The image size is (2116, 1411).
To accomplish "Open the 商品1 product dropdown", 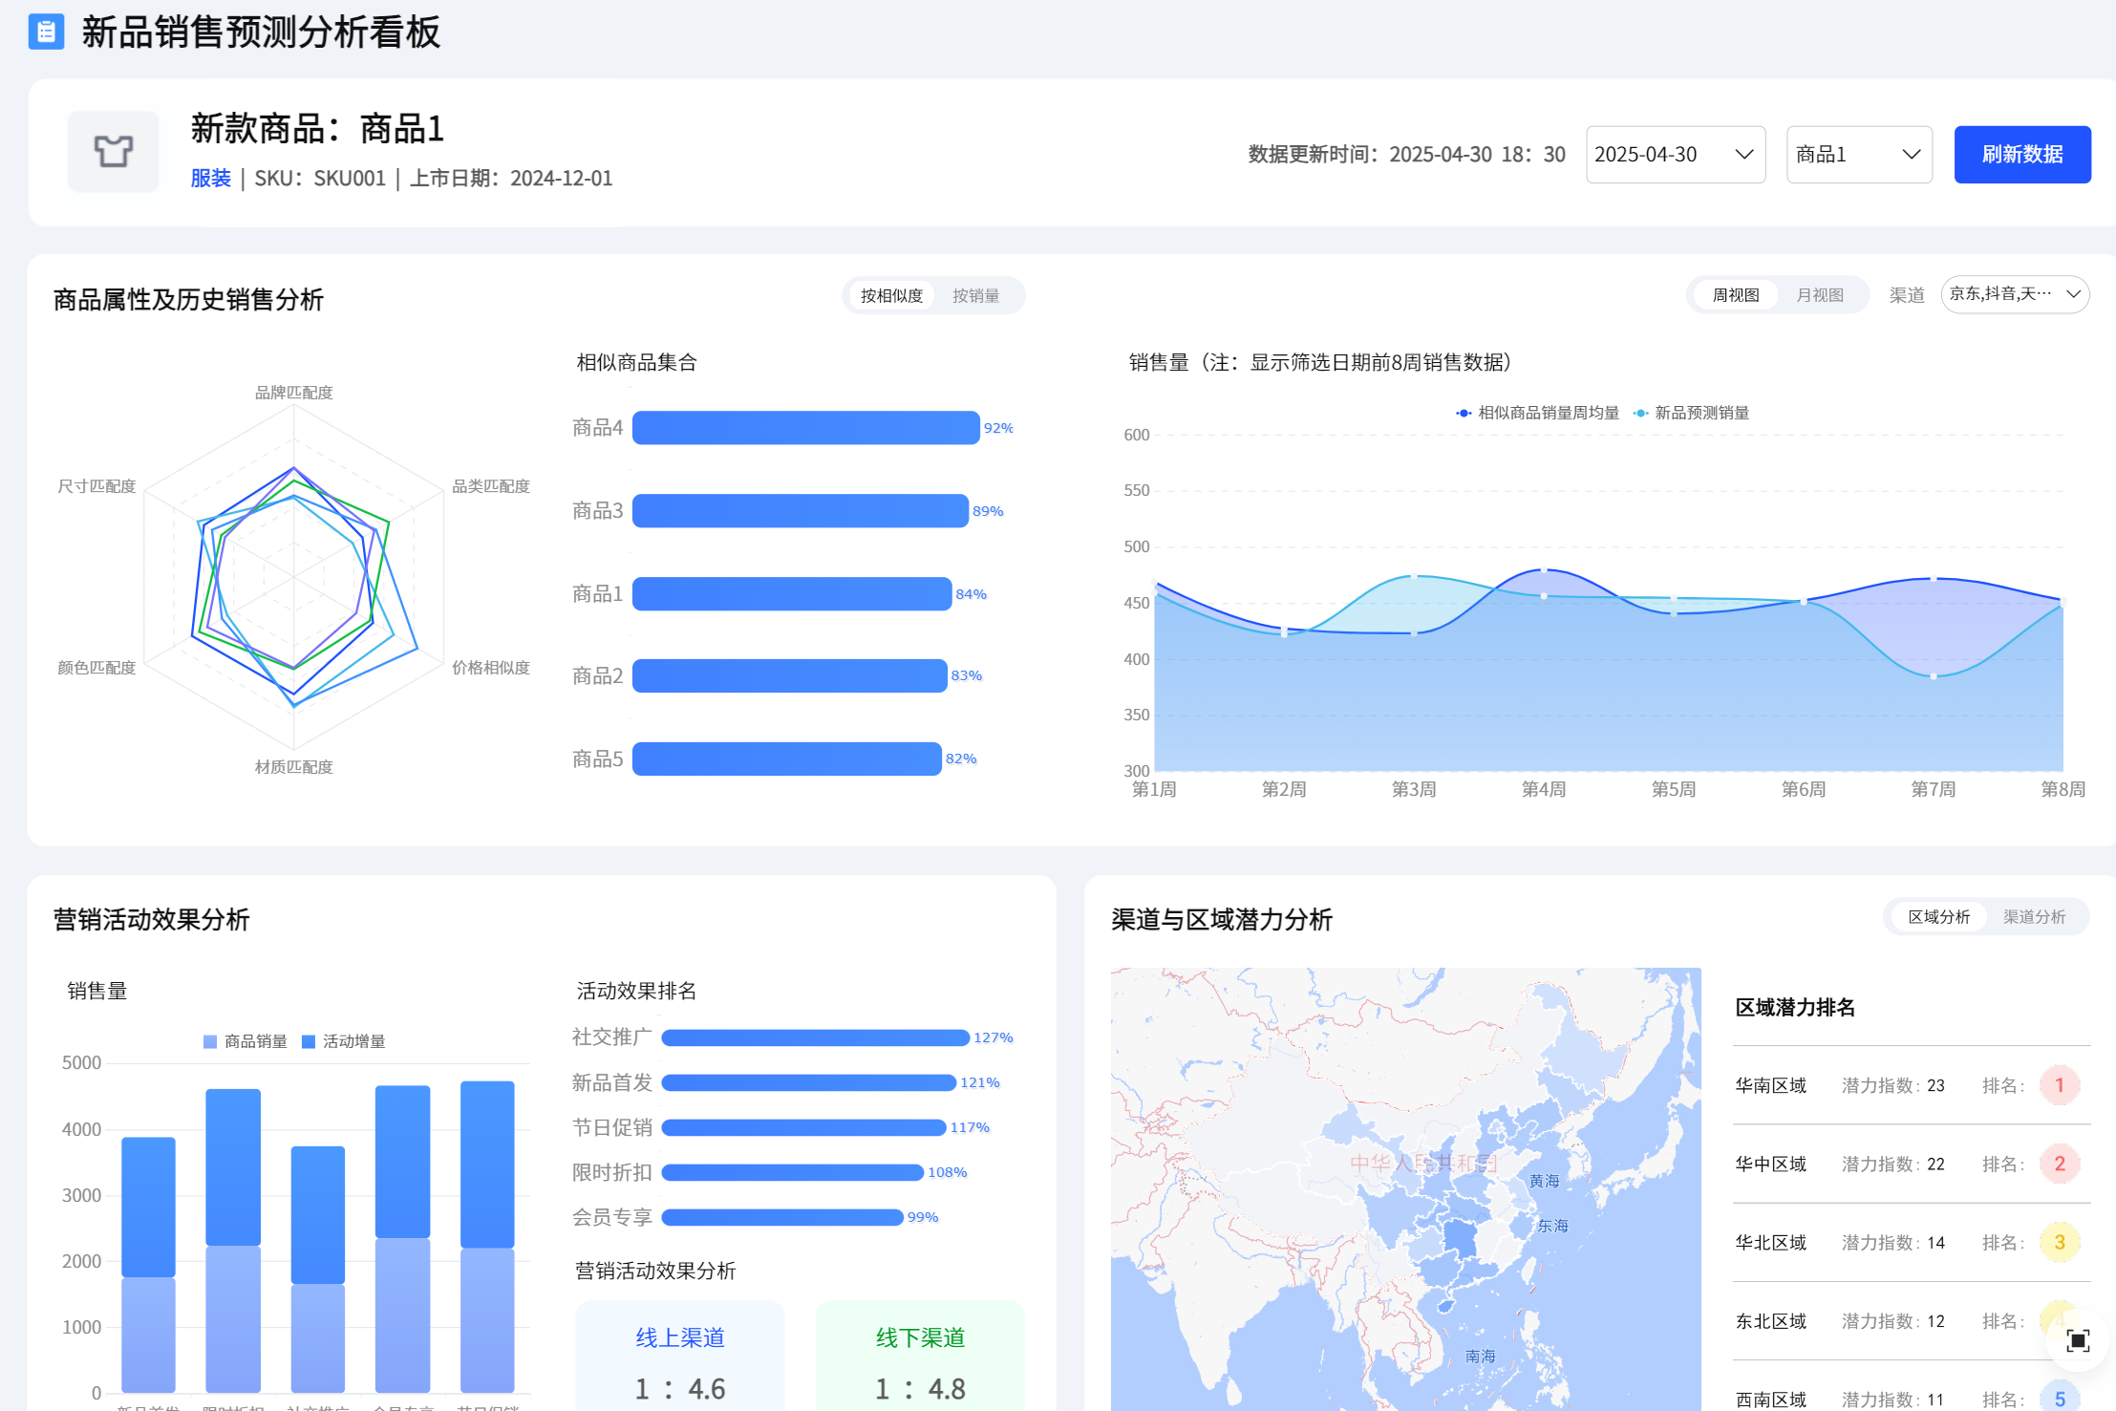I will (1858, 155).
